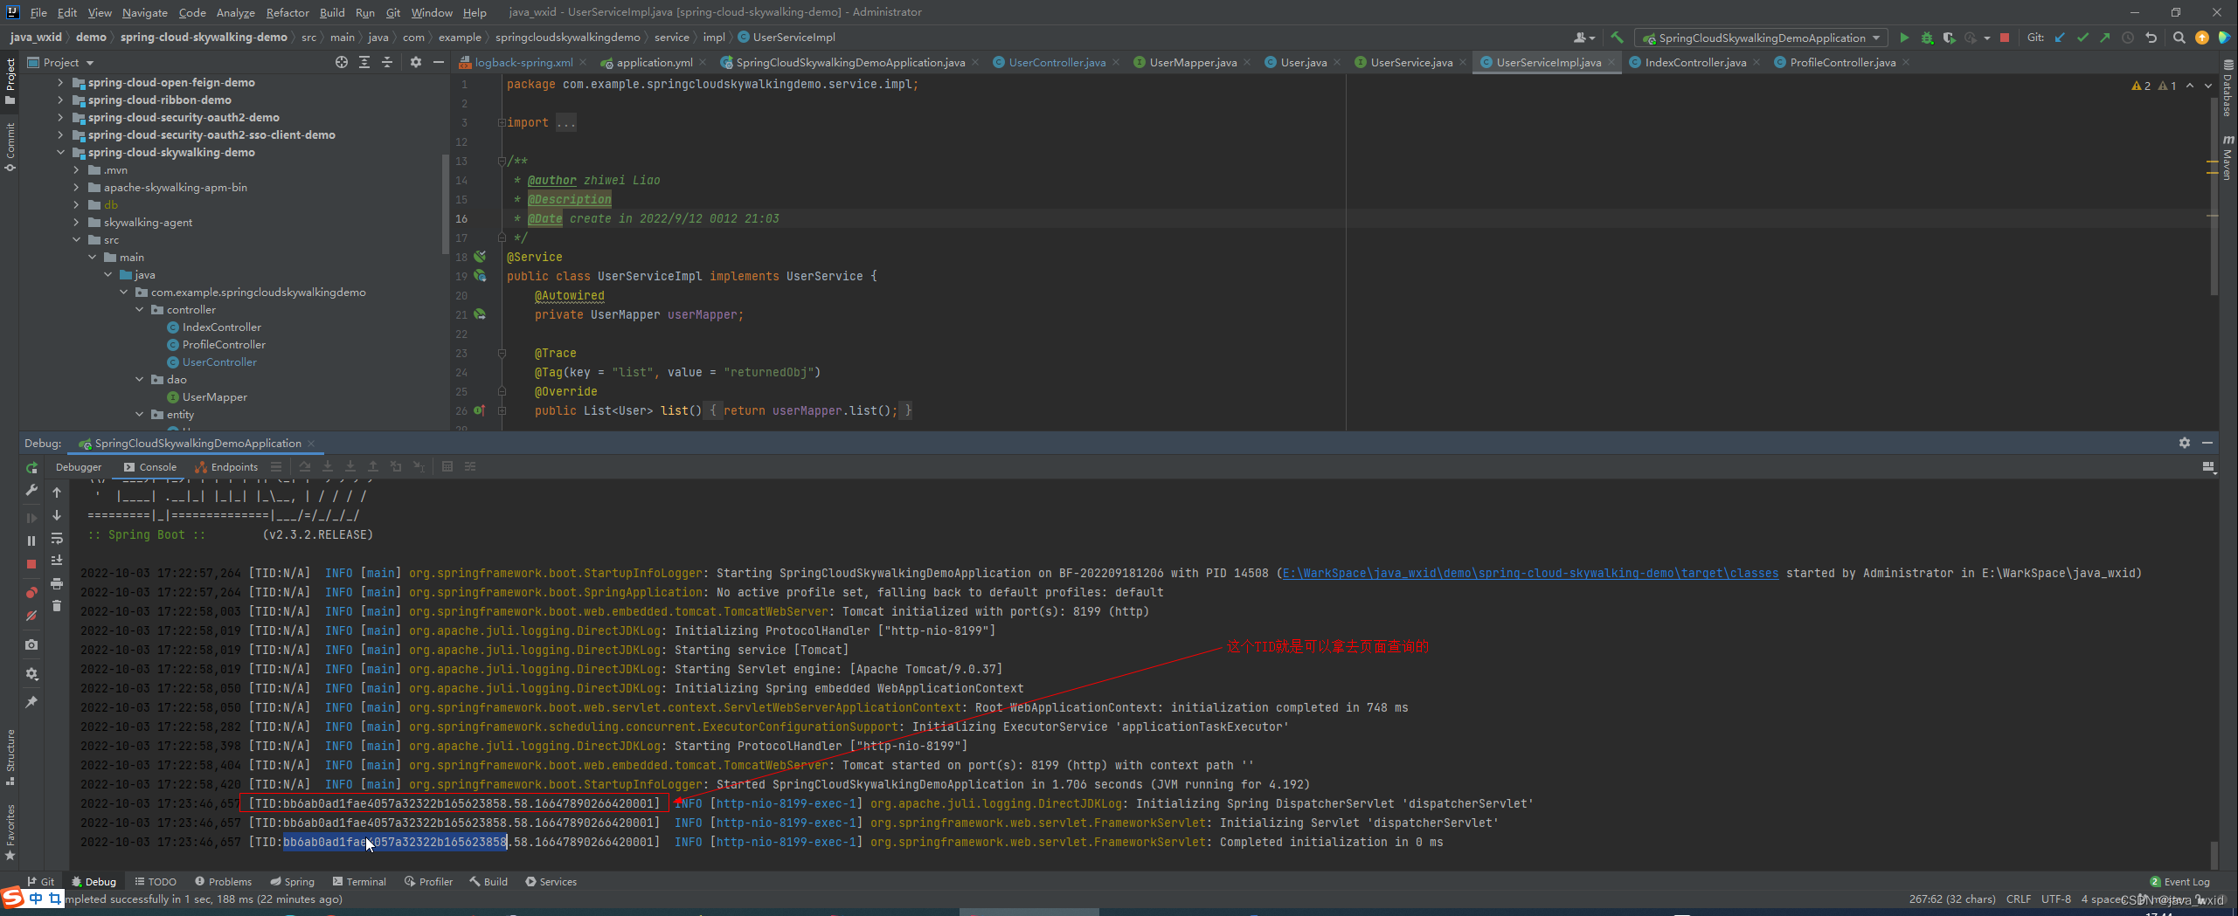Print console output with printer icon

[57, 583]
